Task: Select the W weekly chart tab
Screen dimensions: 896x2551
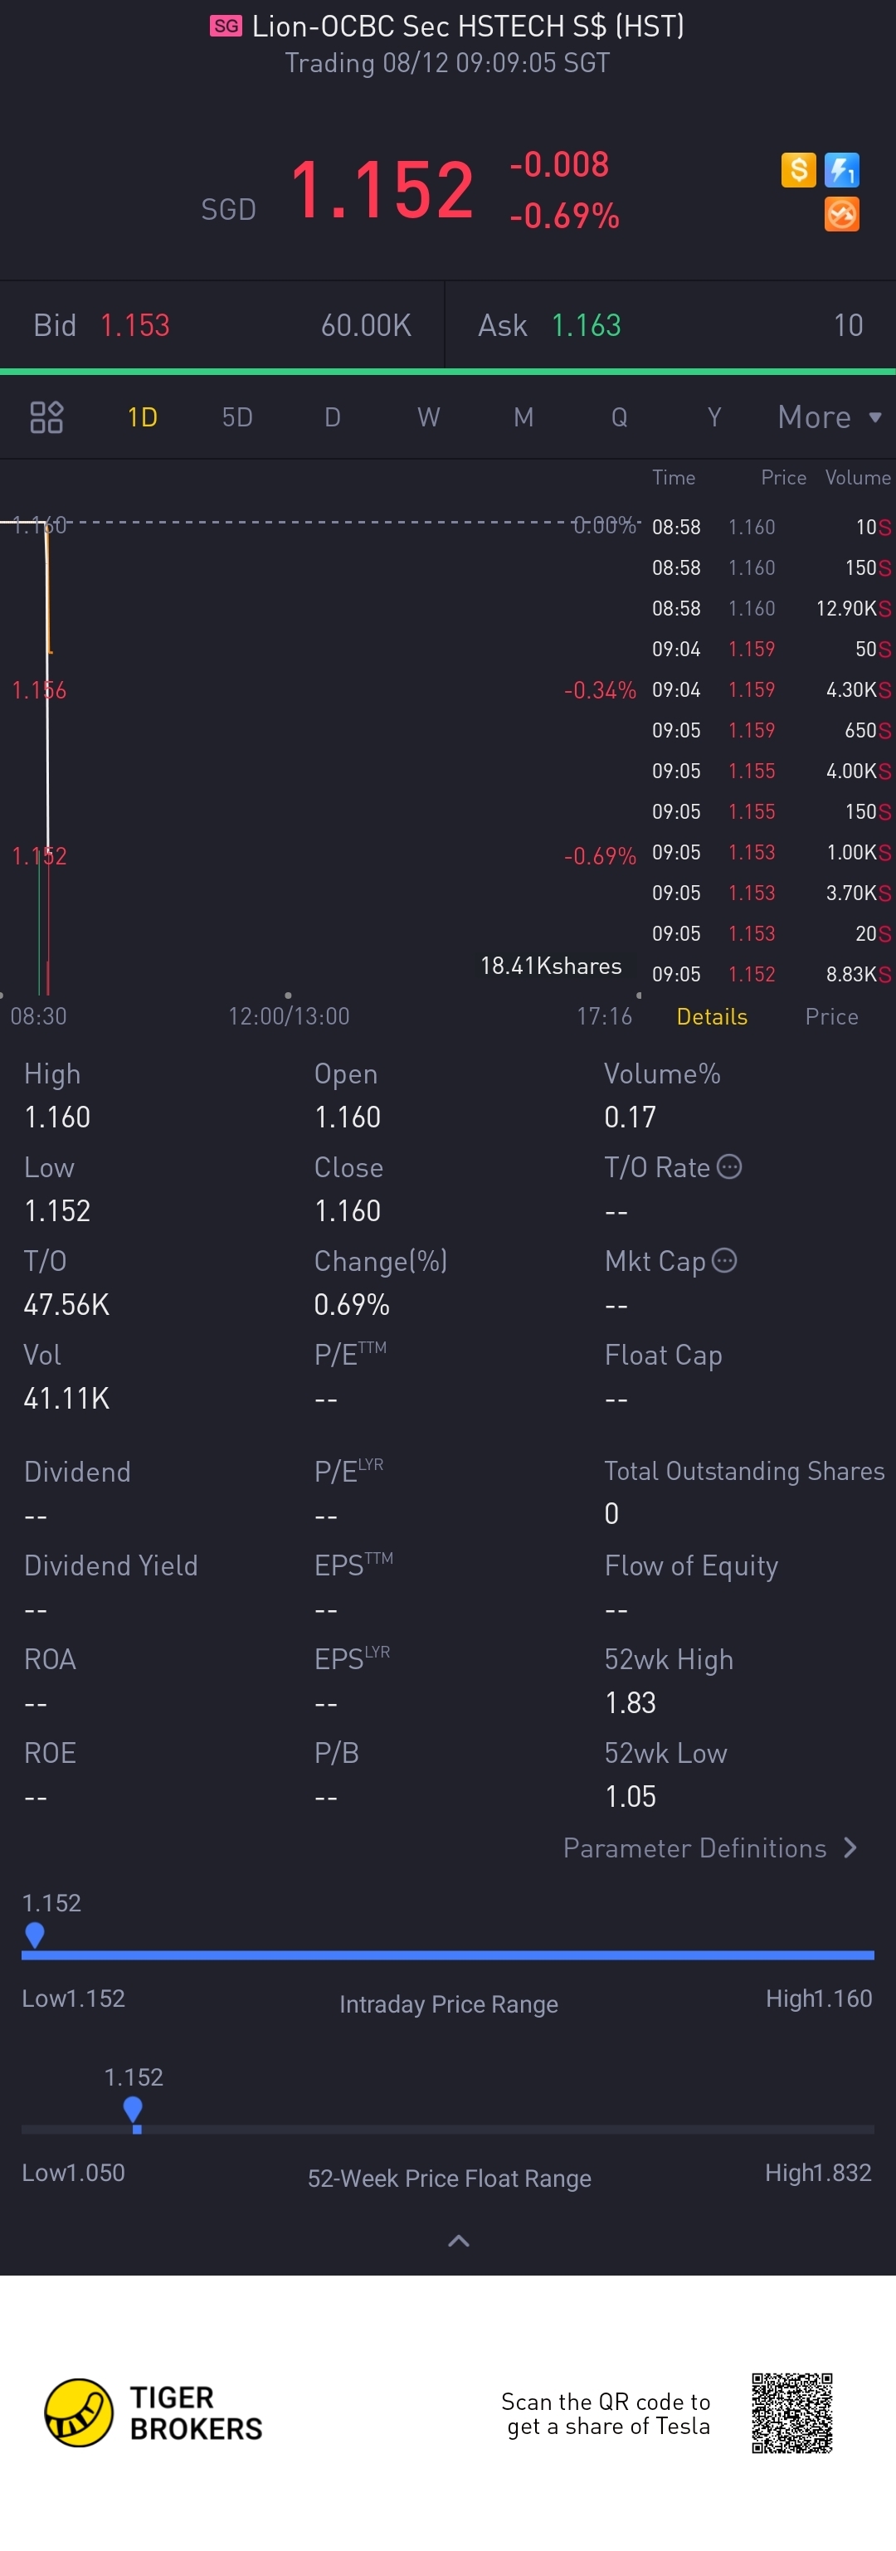Action: pos(428,417)
